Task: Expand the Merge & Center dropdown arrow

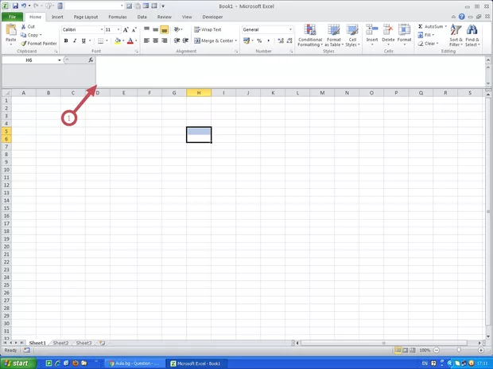Action: pyautogui.click(x=236, y=40)
